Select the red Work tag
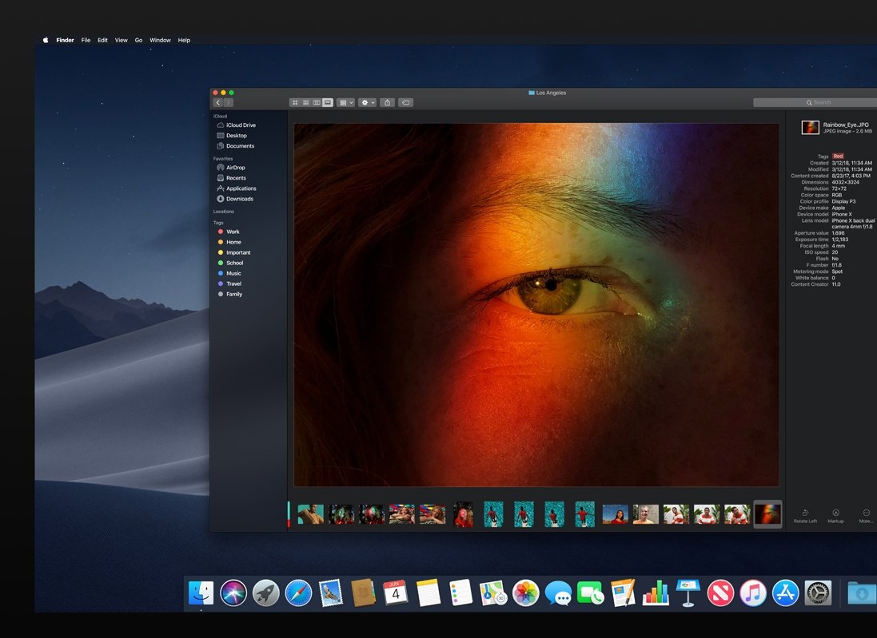 coord(229,232)
